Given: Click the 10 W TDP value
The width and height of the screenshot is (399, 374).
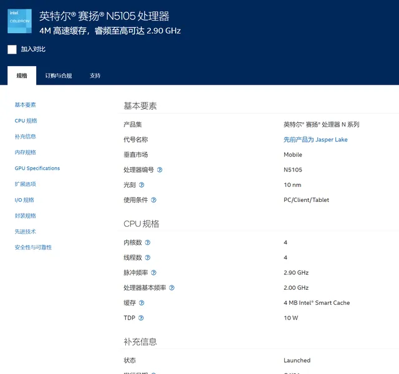Looking at the screenshot, I should (x=291, y=318).
